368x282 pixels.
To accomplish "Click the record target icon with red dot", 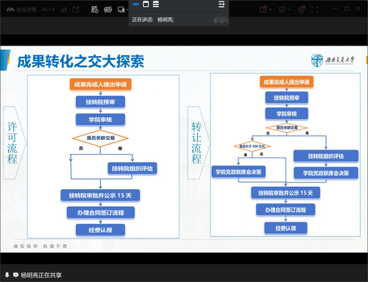I will [x=302, y=10].
